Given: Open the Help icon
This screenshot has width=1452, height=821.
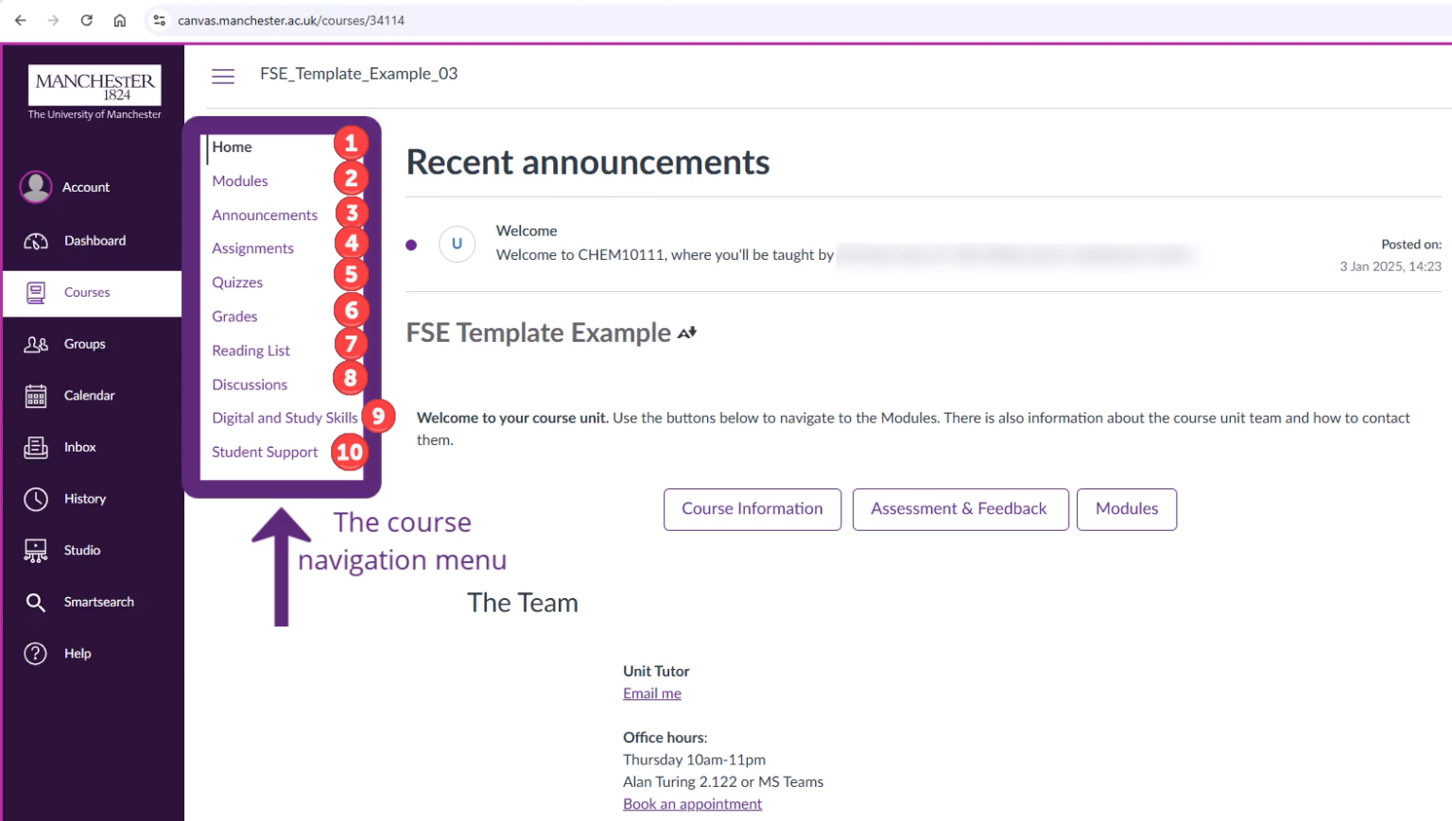Looking at the screenshot, I should pyautogui.click(x=35, y=653).
